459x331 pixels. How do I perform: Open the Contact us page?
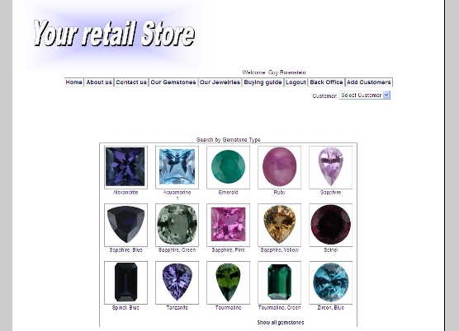click(131, 82)
